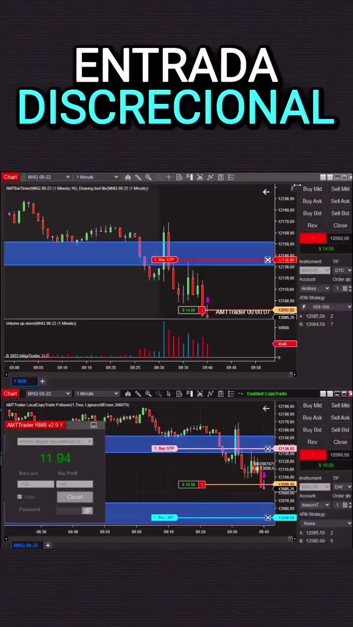Image resolution: width=353 pixels, height=627 pixels.
Task: Click Sell Ask in bottom Chart Trader
Action: pyautogui.click(x=340, y=418)
